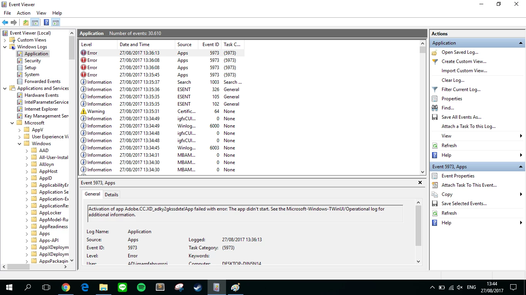The image size is (526, 295).
Task: Click the Up one level folder toolbar icon
Action: 25,22
